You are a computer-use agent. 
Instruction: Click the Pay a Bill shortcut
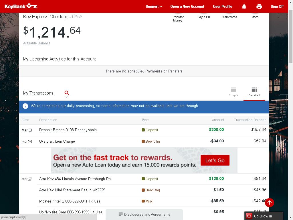[x=203, y=17]
